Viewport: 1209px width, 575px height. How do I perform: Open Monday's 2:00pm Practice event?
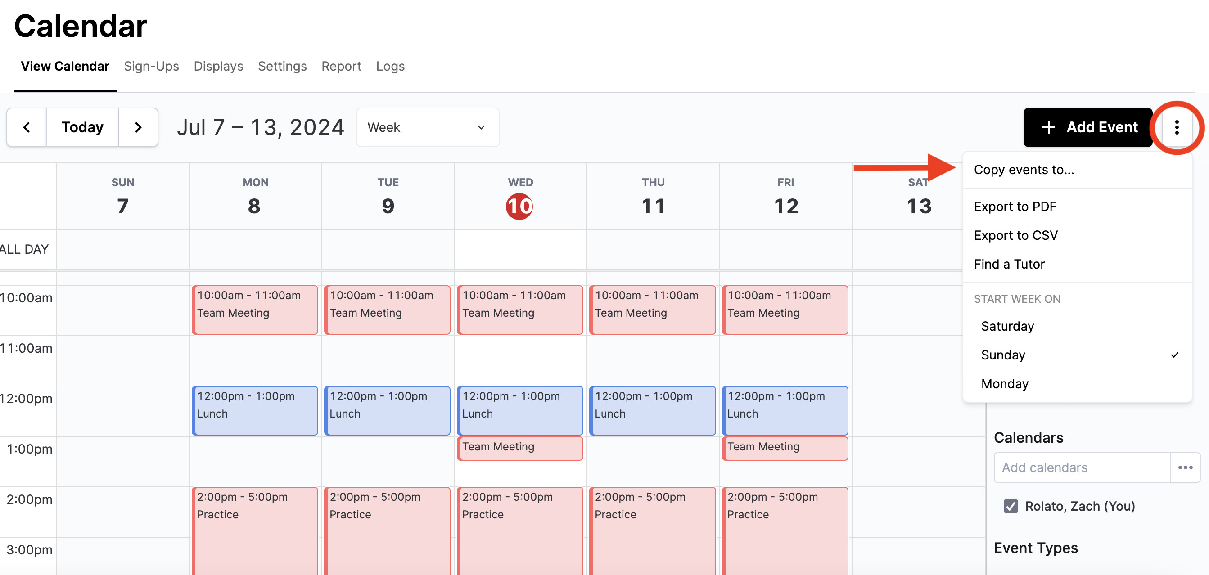[255, 531]
